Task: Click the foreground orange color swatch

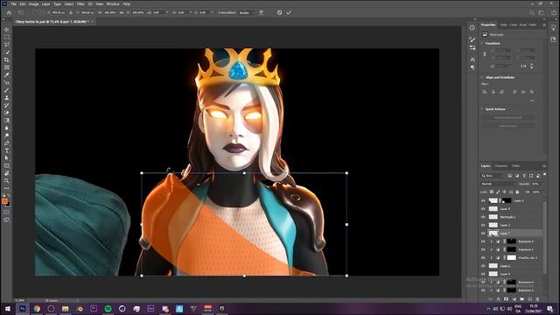Action: [x=5, y=201]
